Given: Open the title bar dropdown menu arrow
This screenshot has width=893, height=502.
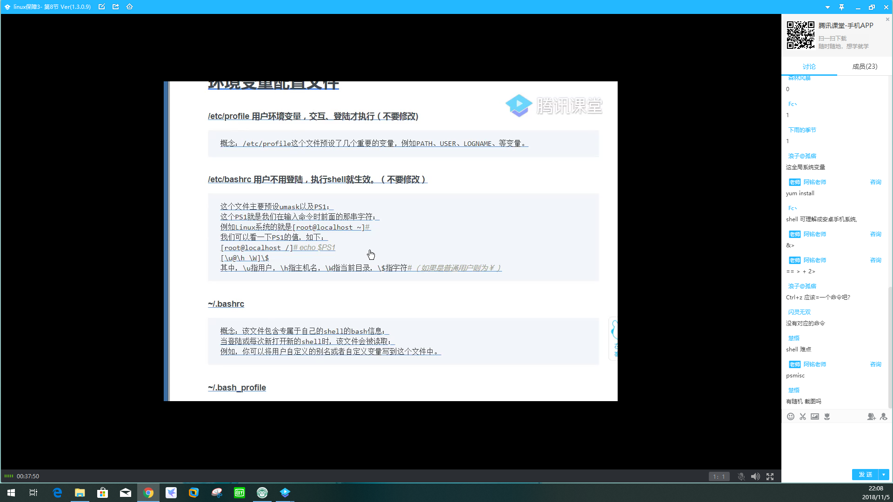Looking at the screenshot, I should [827, 7].
